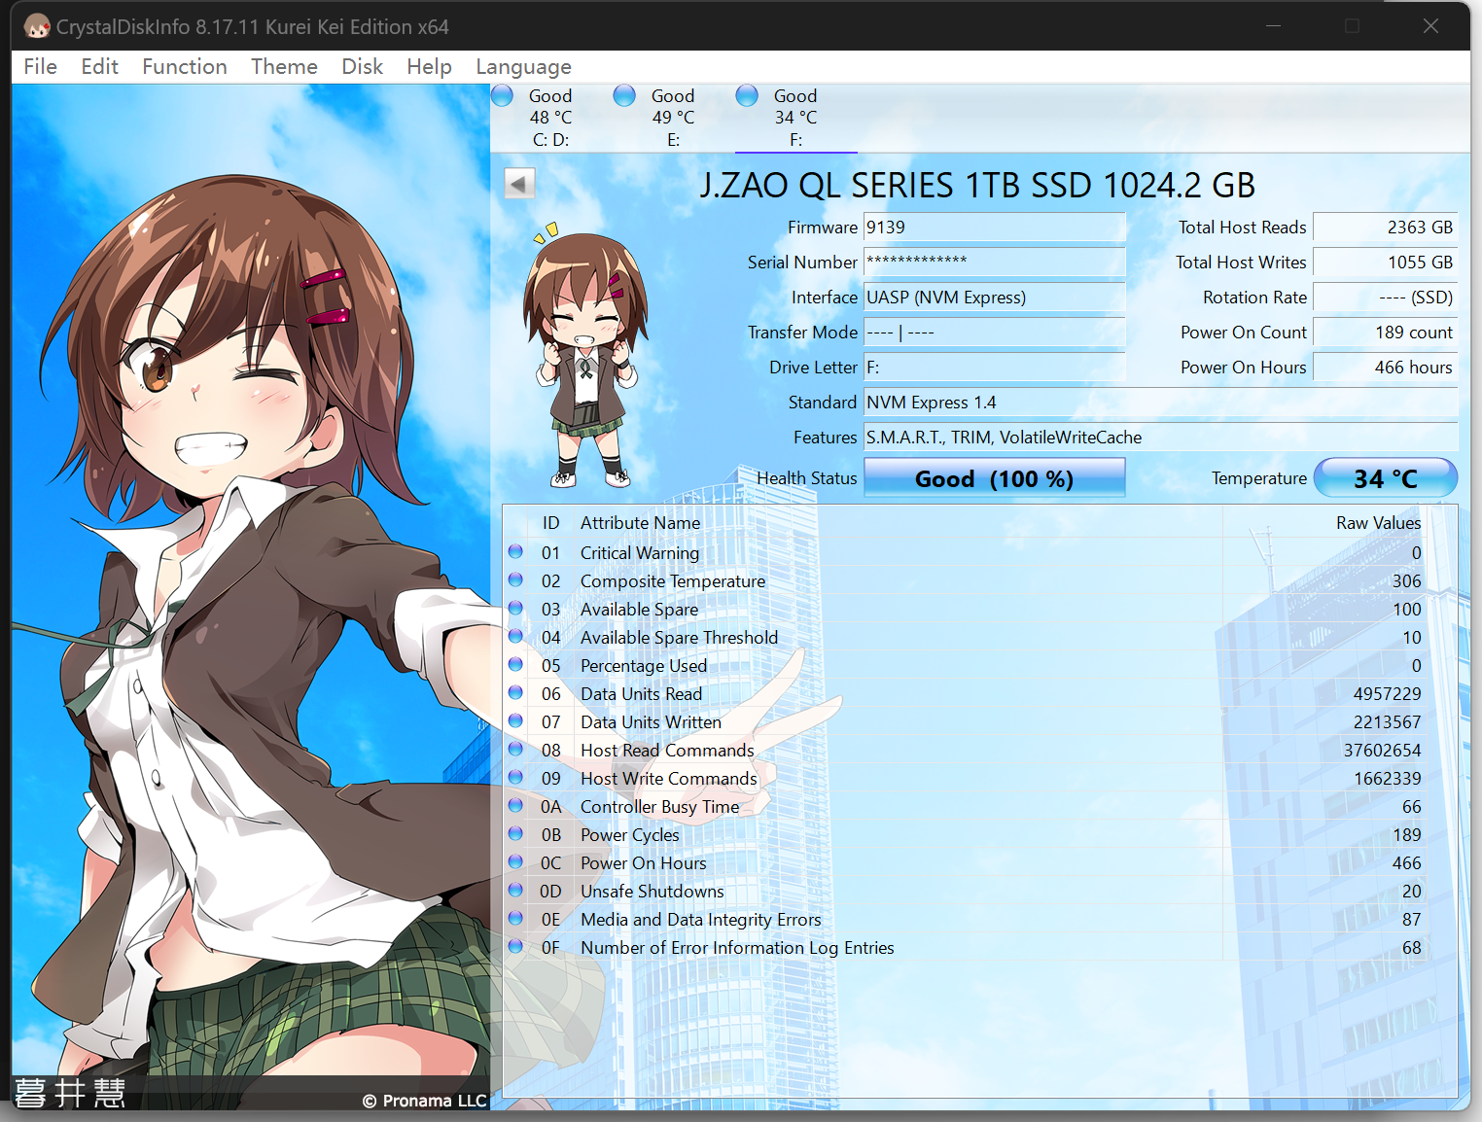
Task: Open the File menu
Action: pos(40,66)
